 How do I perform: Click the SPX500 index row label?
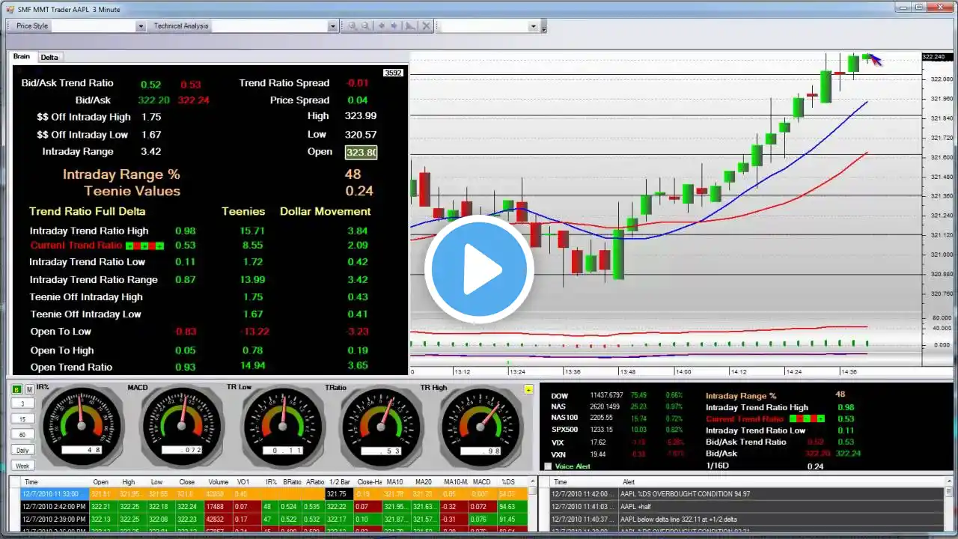pyautogui.click(x=565, y=430)
